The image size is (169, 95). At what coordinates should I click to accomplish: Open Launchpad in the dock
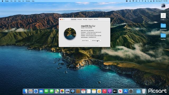click(31, 91)
